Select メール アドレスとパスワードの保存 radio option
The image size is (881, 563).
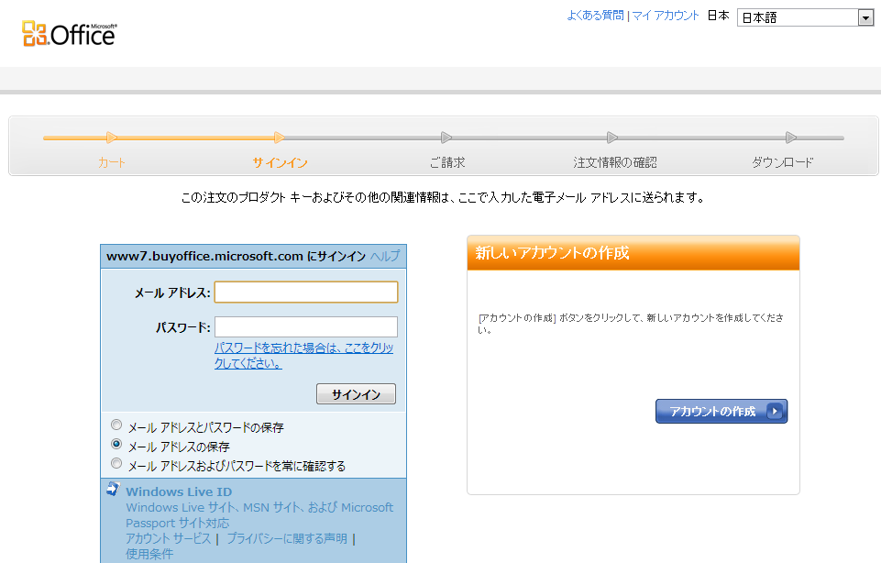pos(116,425)
